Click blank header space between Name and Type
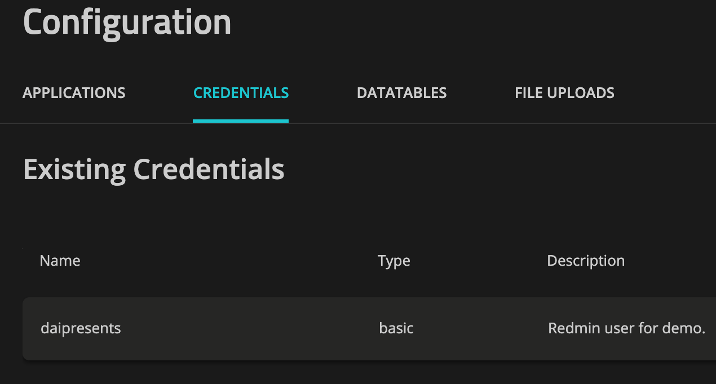The width and height of the screenshot is (716, 384). click(226, 261)
